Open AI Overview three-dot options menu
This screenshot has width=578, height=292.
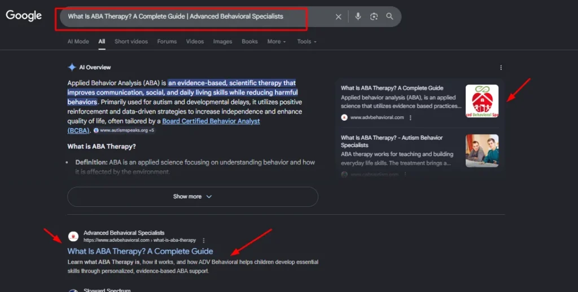[x=501, y=68]
